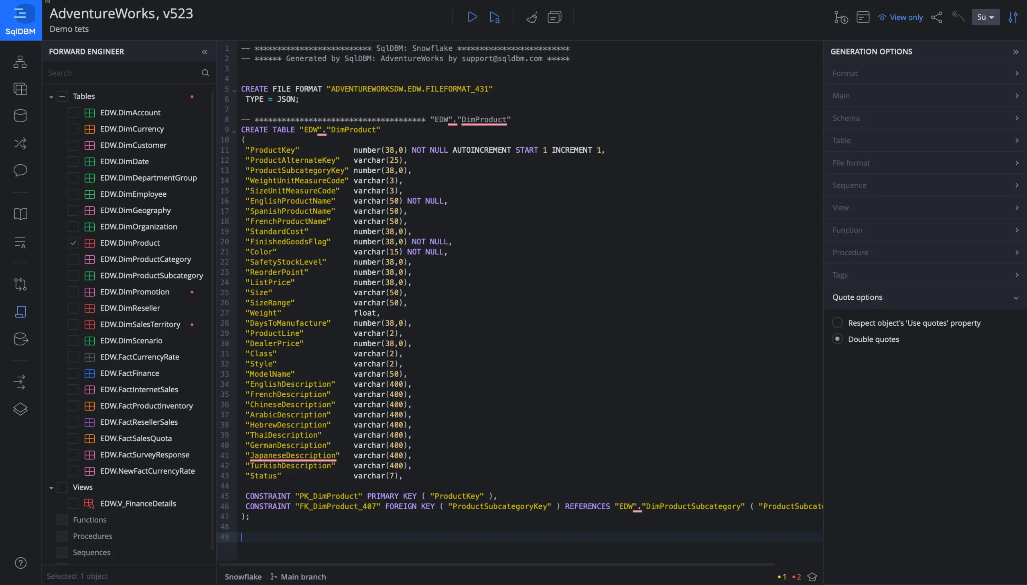Viewport: 1027px width, 585px height.
Task: Click the create branch icon
Action: [x=841, y=17]
